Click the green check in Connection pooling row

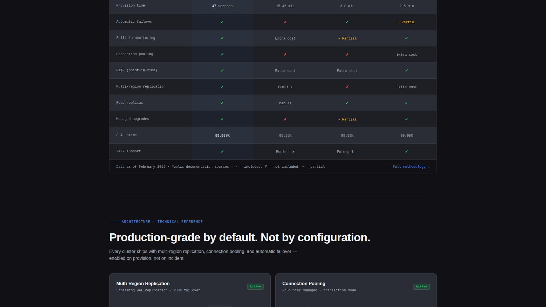point(222,54)
